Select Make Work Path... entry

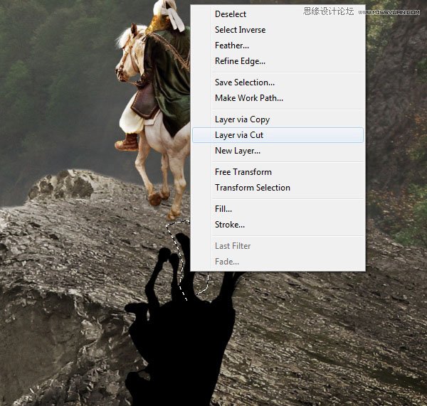tap(278, 98)
